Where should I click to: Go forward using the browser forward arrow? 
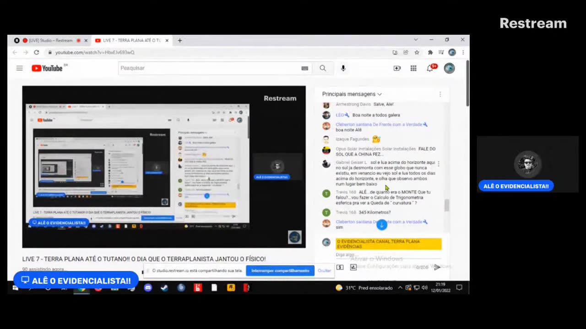(x=26, y=52)
